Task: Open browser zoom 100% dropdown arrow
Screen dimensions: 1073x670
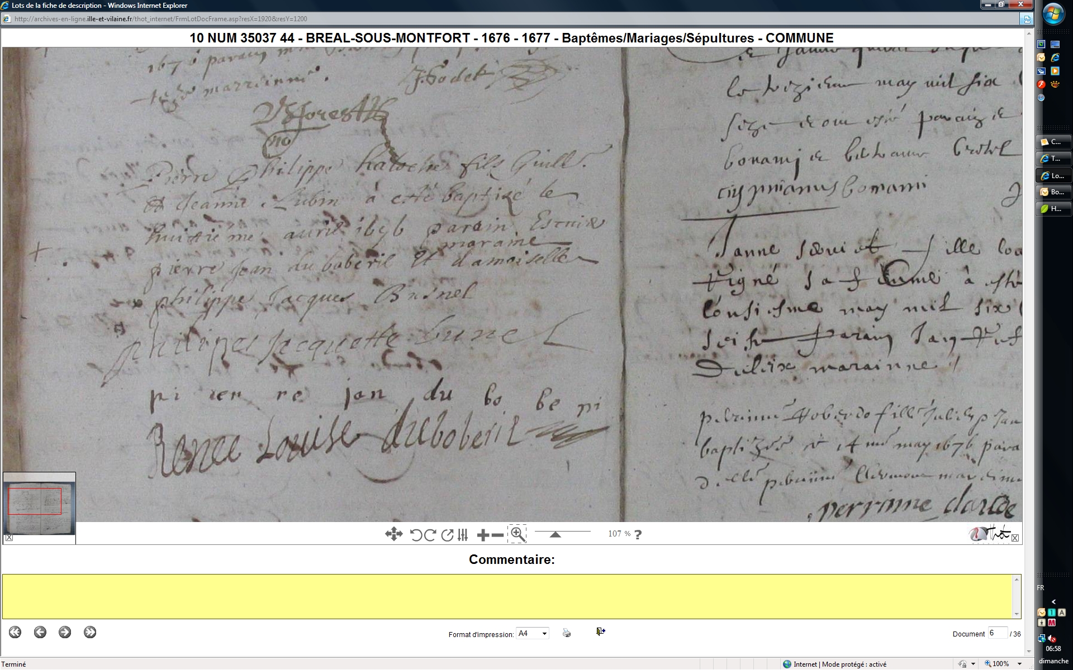Action: click(1020, 664)
